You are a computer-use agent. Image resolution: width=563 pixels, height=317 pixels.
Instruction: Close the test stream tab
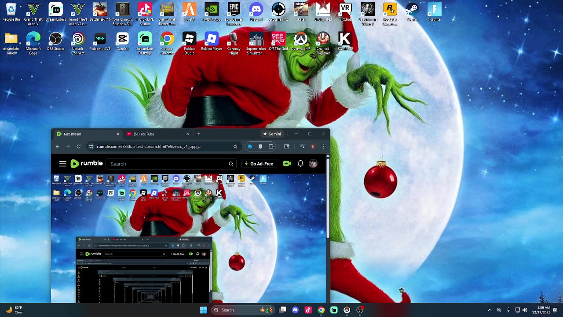click(x=117, y=134)
